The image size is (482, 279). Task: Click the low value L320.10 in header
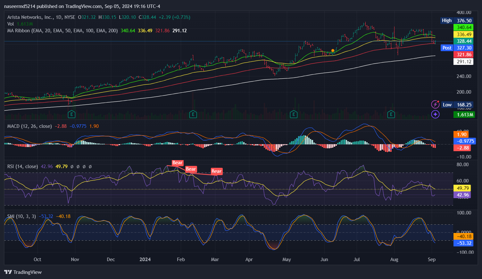[x=128, y=17]
